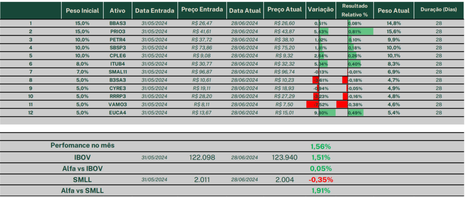
Task: Click the Duração (Dias) header
Action: [439, 11]
